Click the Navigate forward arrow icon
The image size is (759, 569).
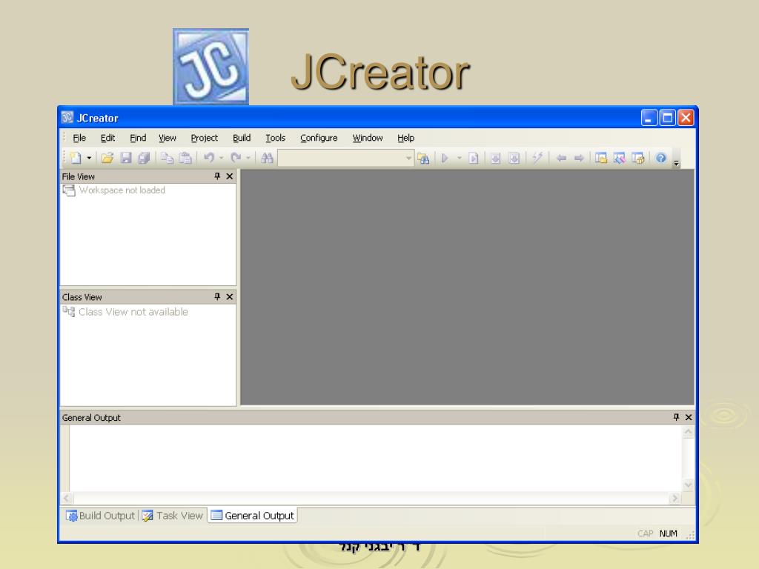tap(579, 158)
